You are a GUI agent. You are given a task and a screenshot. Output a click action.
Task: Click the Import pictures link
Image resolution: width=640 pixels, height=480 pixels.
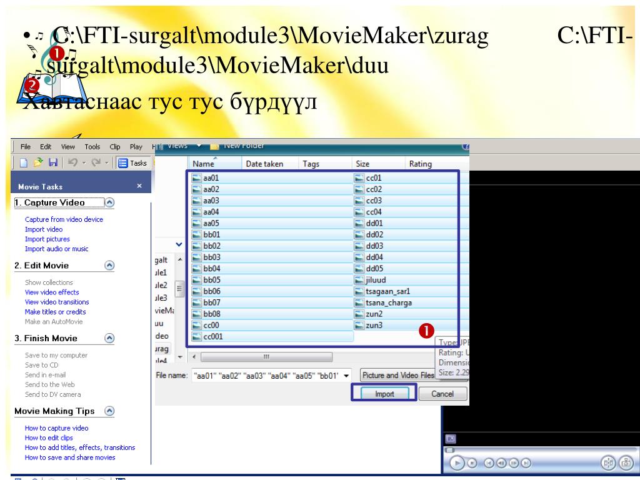tap(47, 239)
